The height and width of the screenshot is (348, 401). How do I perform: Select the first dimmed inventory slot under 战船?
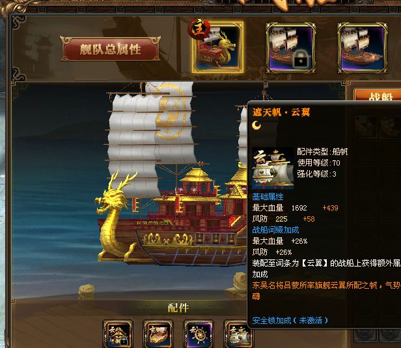[366, 126]
